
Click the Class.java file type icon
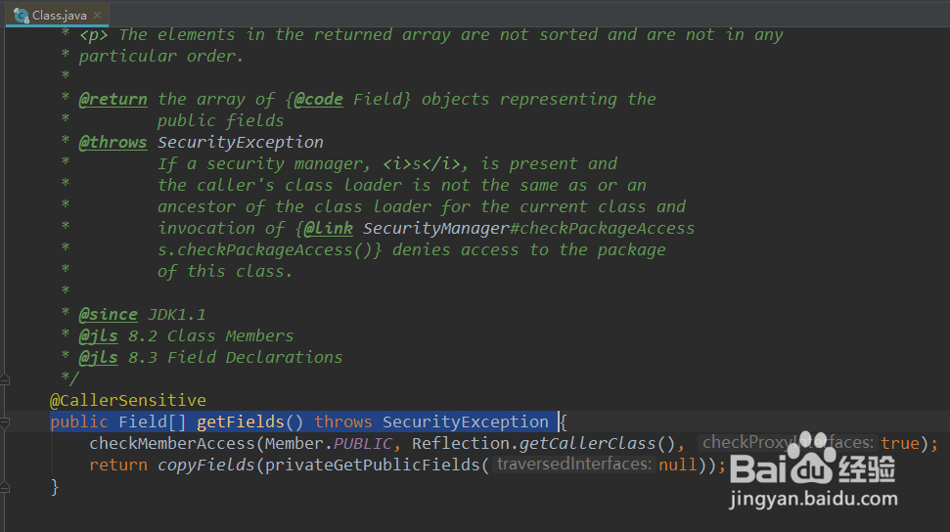(x=22, y=15)
